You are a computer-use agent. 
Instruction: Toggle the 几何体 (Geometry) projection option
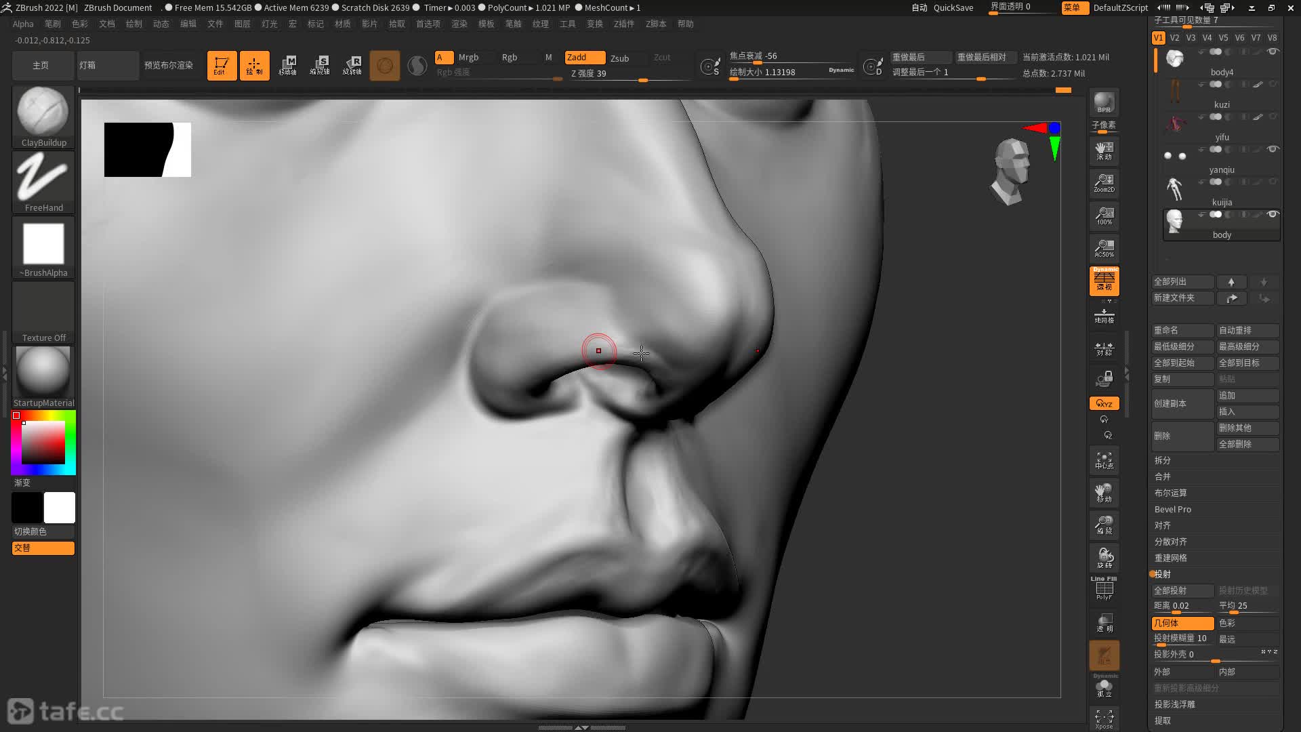[x=1182, y=623]
